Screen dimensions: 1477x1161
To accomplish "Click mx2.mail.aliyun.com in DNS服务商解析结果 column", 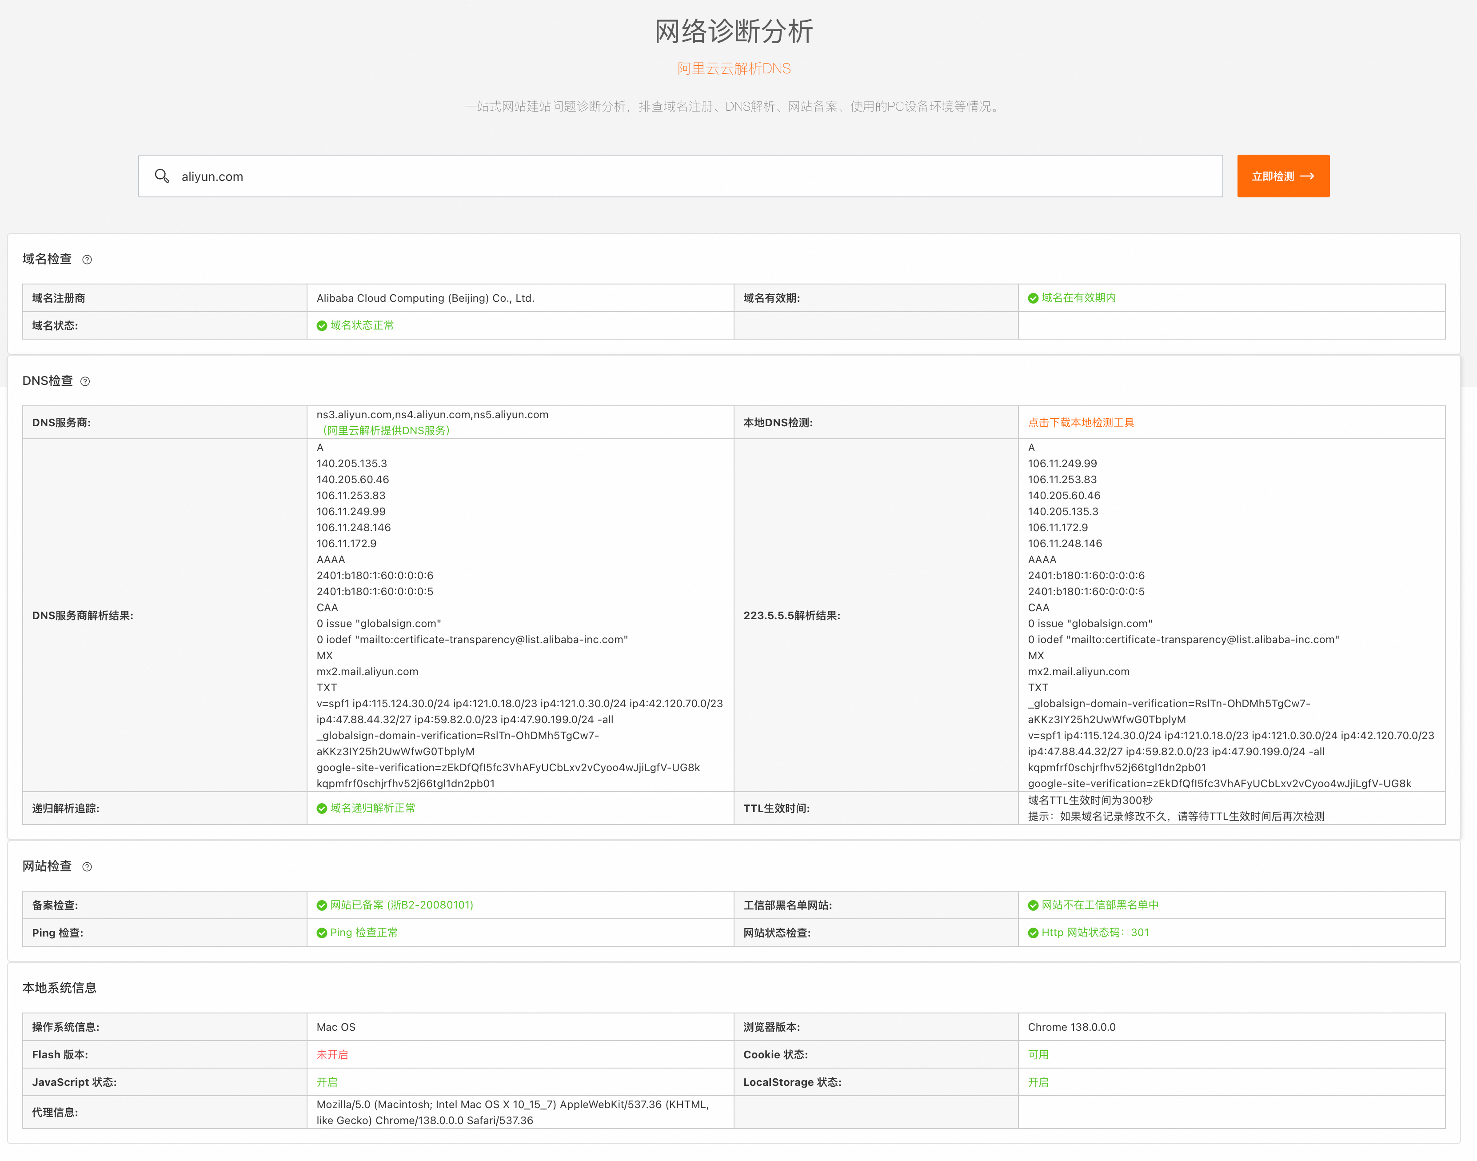I will pos(367,672).
